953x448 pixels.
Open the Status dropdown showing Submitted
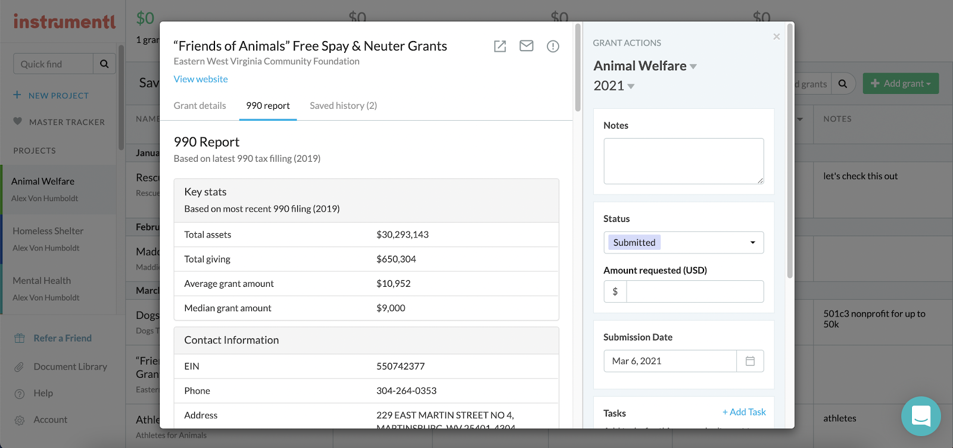click(684, 243)
